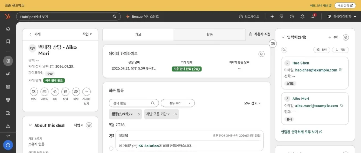Click the contacts panel search magnifier

click(x=284, y=50)
